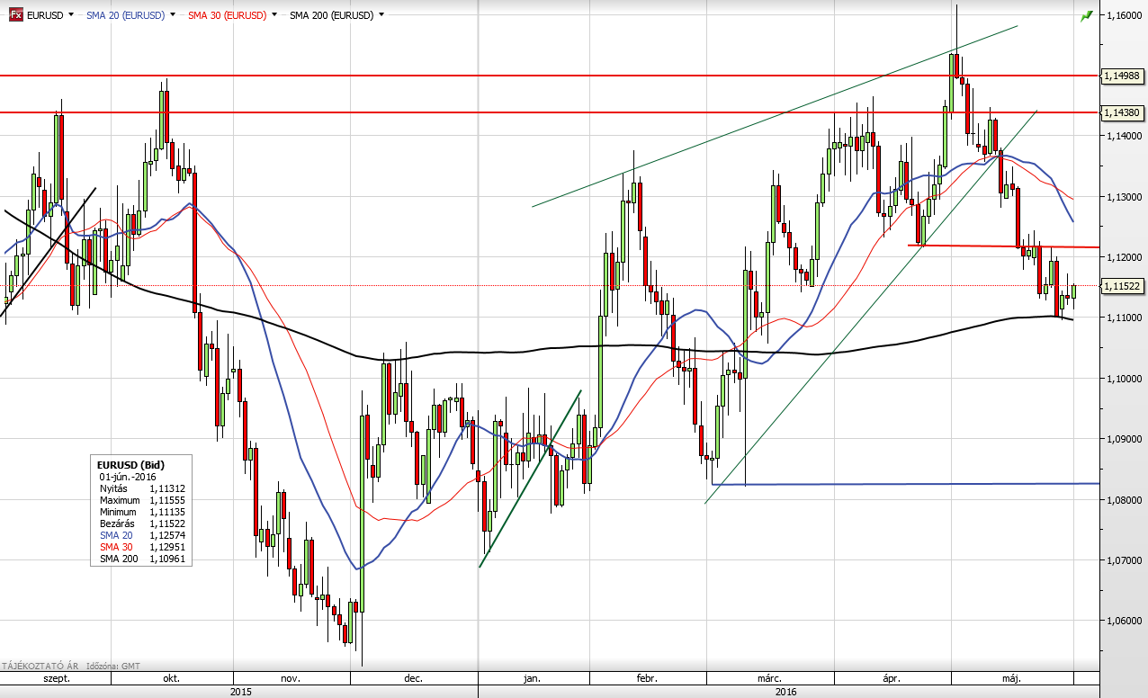
Task: Click the 1,13000 price axis label
Action: pyautogui.click(x=1126, y=197)
